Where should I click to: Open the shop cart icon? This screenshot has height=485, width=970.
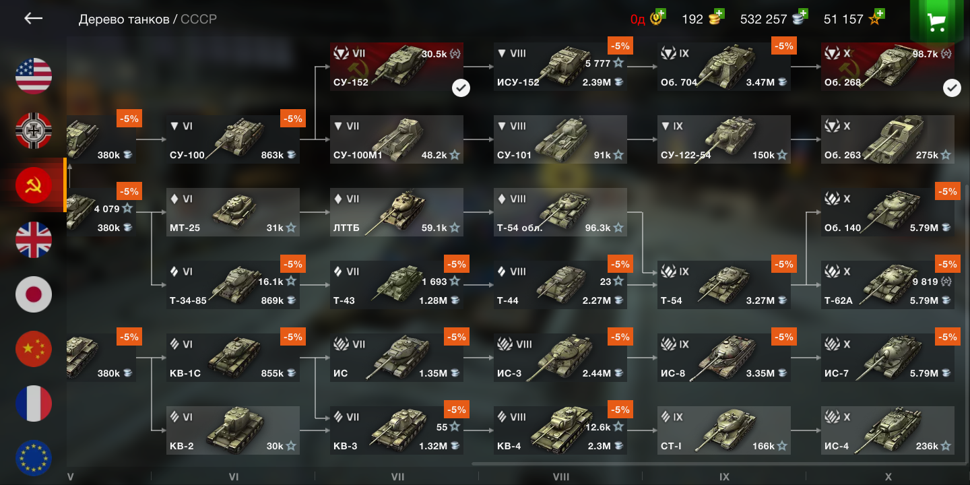coord(936,22)
